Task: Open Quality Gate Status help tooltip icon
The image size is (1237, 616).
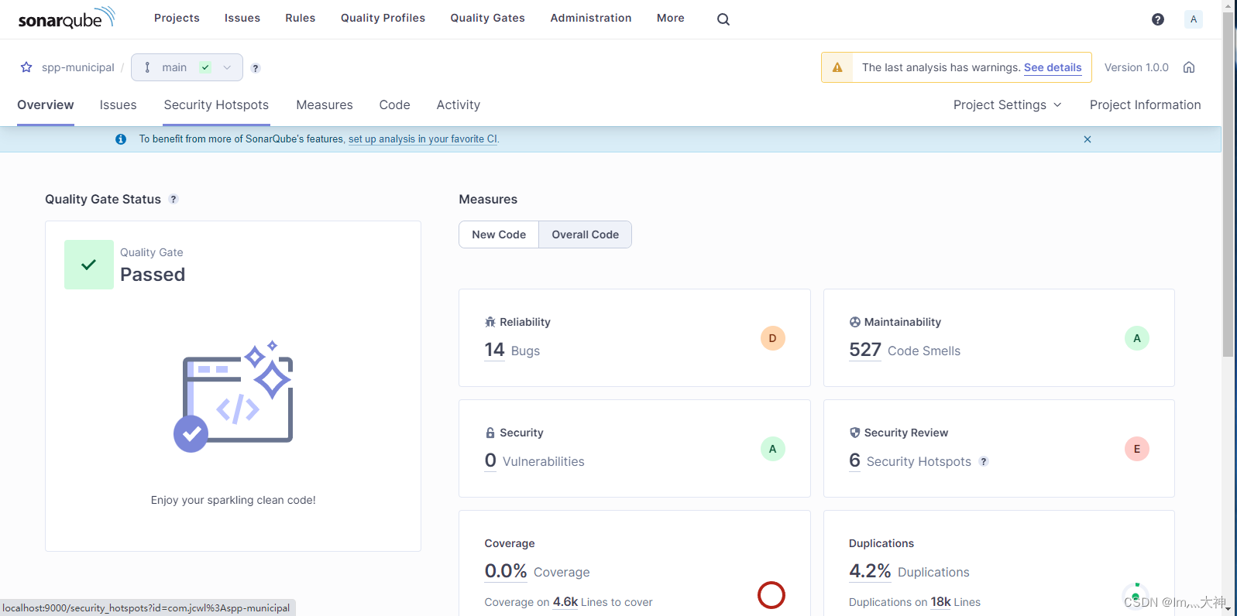Action: (x=174, y=199)
